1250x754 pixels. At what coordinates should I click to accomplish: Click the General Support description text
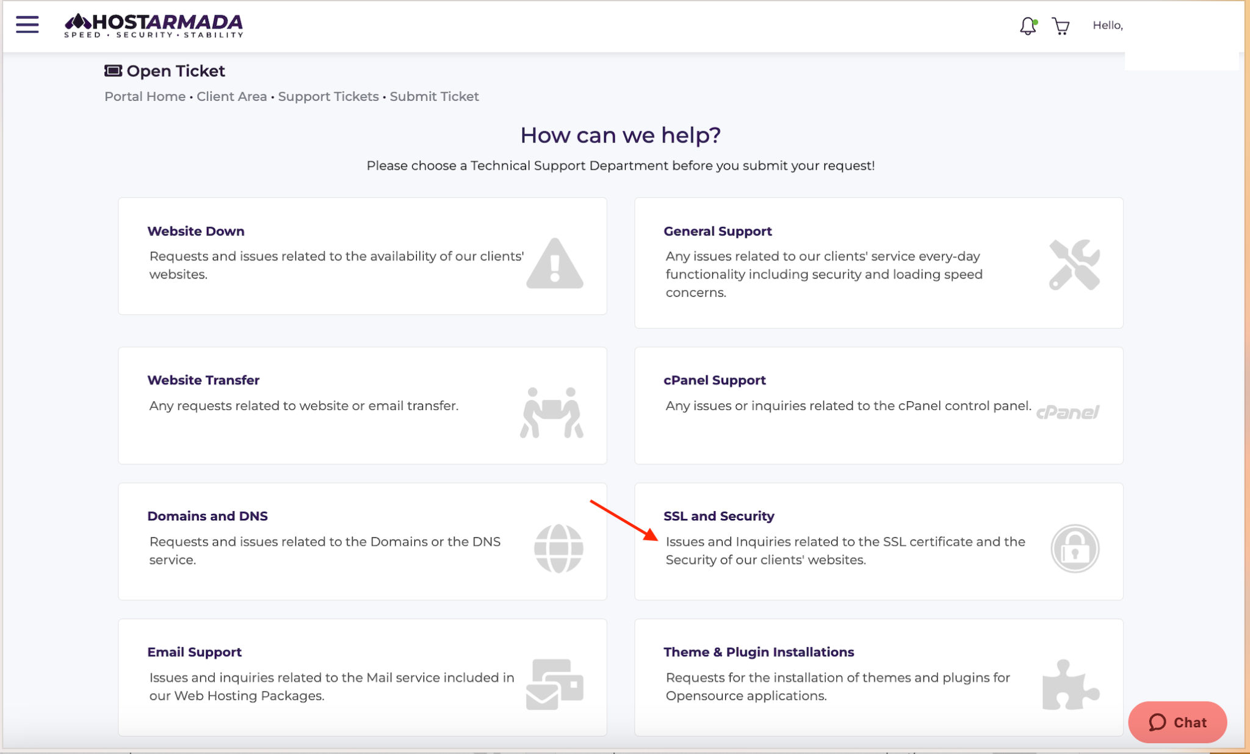click(x=824, y=274)
